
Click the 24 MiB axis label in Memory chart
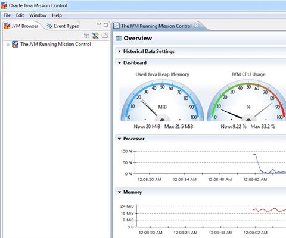click(x=127, y=206)
